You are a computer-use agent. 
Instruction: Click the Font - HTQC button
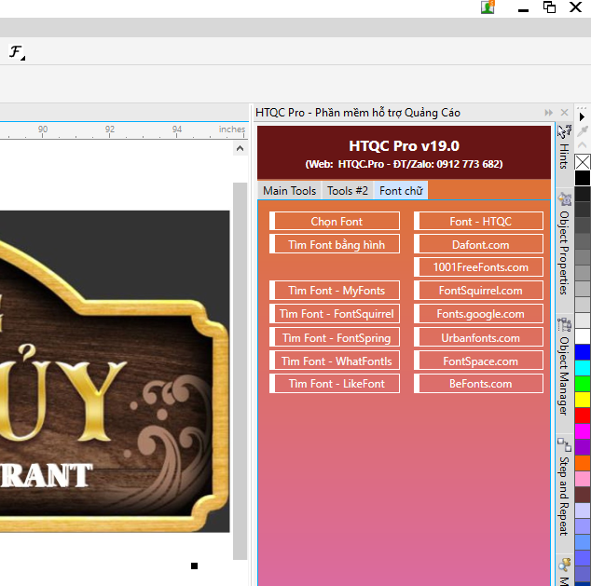[x=479, y=221]
